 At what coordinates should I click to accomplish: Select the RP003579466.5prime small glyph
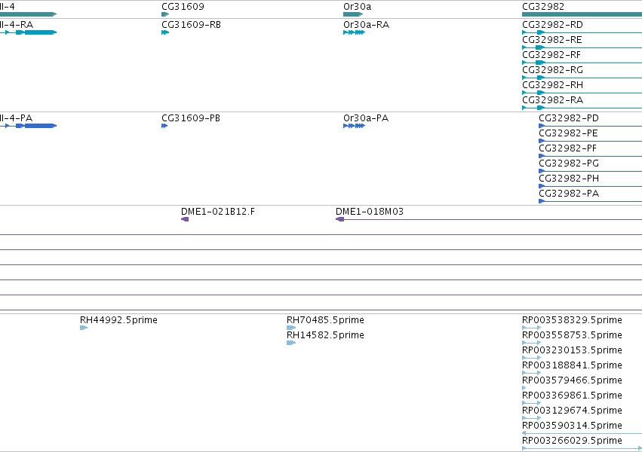pos(524,388)
